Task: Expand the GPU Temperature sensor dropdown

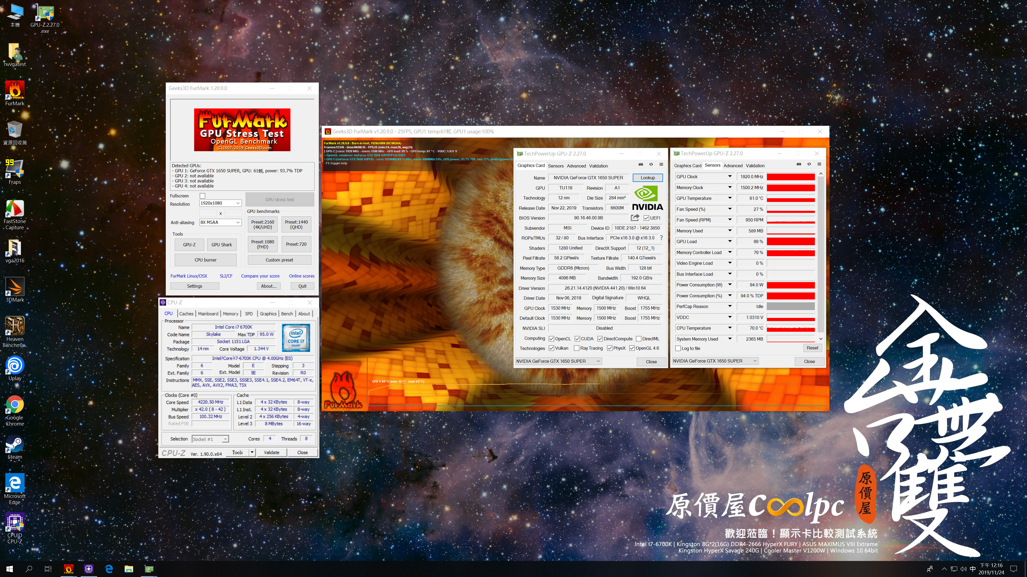Action: point(730,198)
